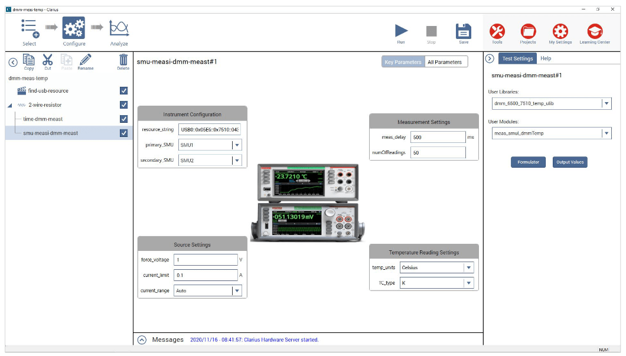
Task: Open the temp_units dropdown
Action: click(469, 267)
